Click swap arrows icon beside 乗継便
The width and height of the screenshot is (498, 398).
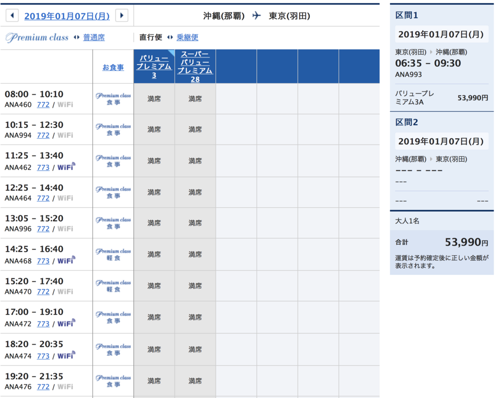[x=170, y=37]
